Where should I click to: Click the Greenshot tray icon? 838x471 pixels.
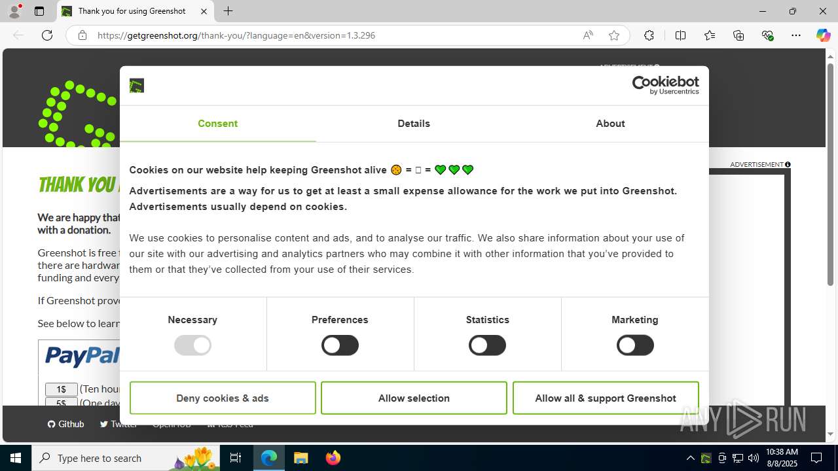tap(706, 458)
